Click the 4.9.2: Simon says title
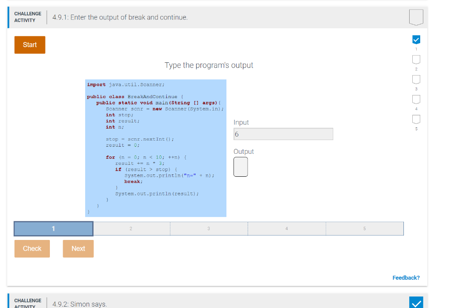This screenshot has width=452, height=308. [79, 304]
